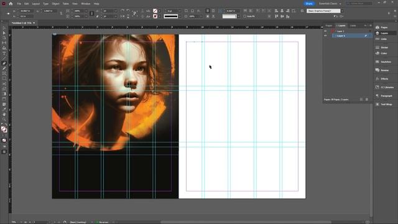Viewport: 398px width, 224px height.
Task: Click the Adobe Stock search field
Action: click(x=359, y=4)
